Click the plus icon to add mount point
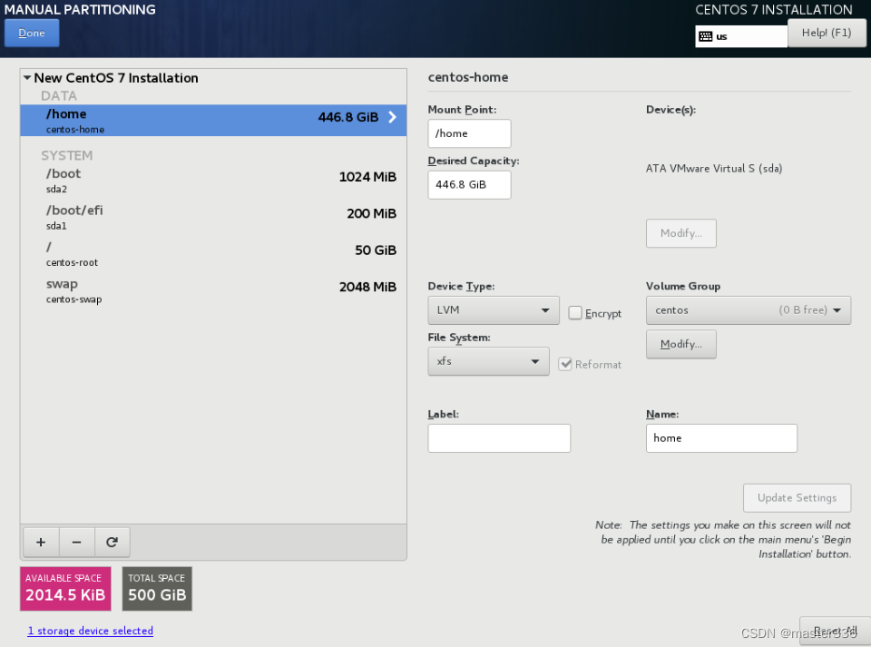This screenshot has height=647, width=871. click(41, 542)
